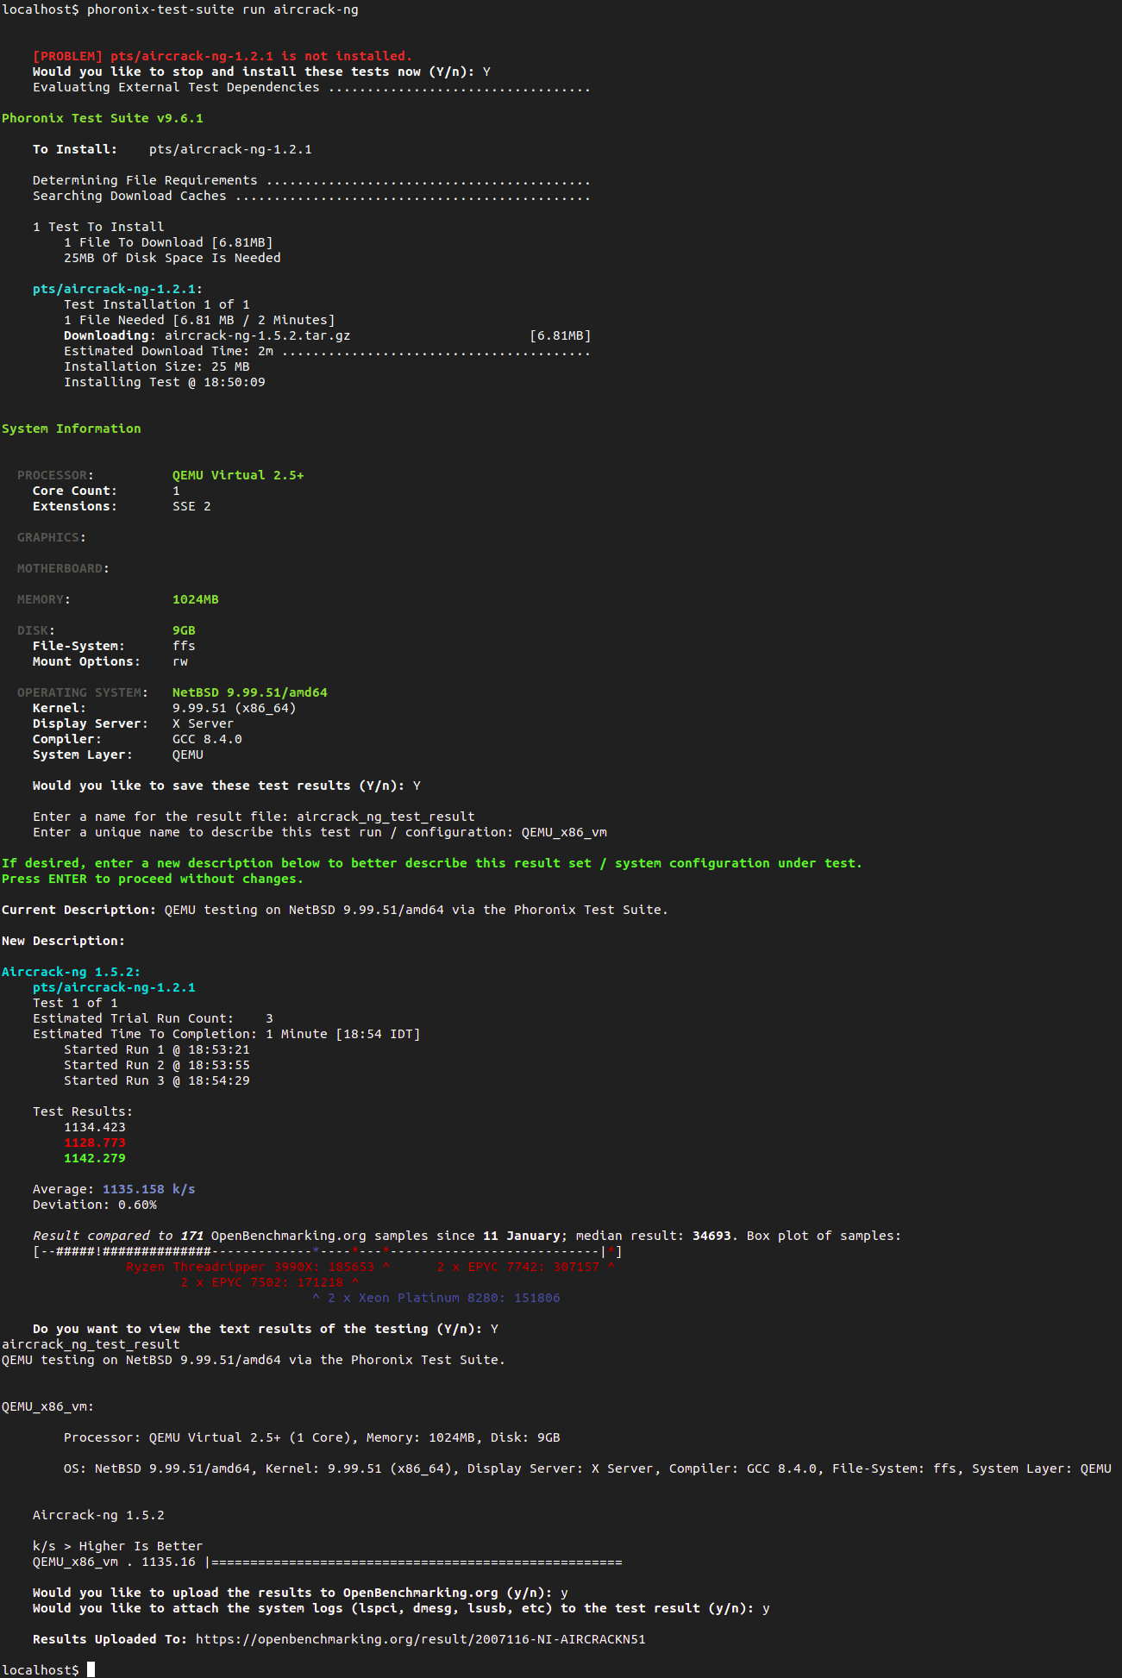
Task: Click 'New Description:' prompt
Action: click(x=63, y=942)
